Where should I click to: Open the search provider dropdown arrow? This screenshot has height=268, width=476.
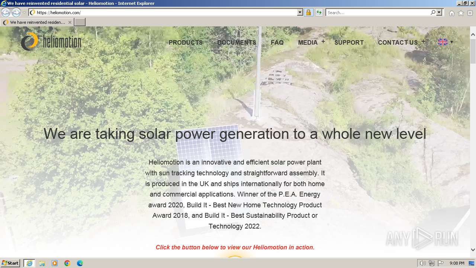[x=439, y=12]
